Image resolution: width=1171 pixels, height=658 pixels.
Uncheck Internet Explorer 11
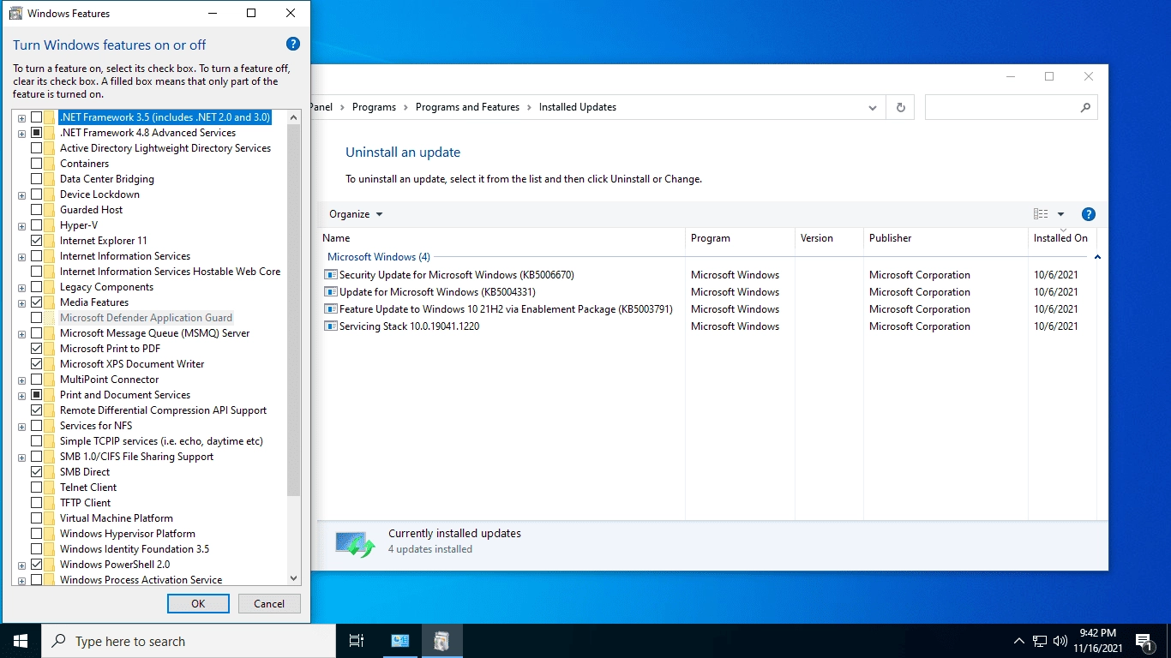click(36, 241)
